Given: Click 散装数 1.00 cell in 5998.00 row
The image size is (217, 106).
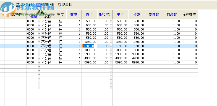Looking at the screenshot, I should pos(172,62).
